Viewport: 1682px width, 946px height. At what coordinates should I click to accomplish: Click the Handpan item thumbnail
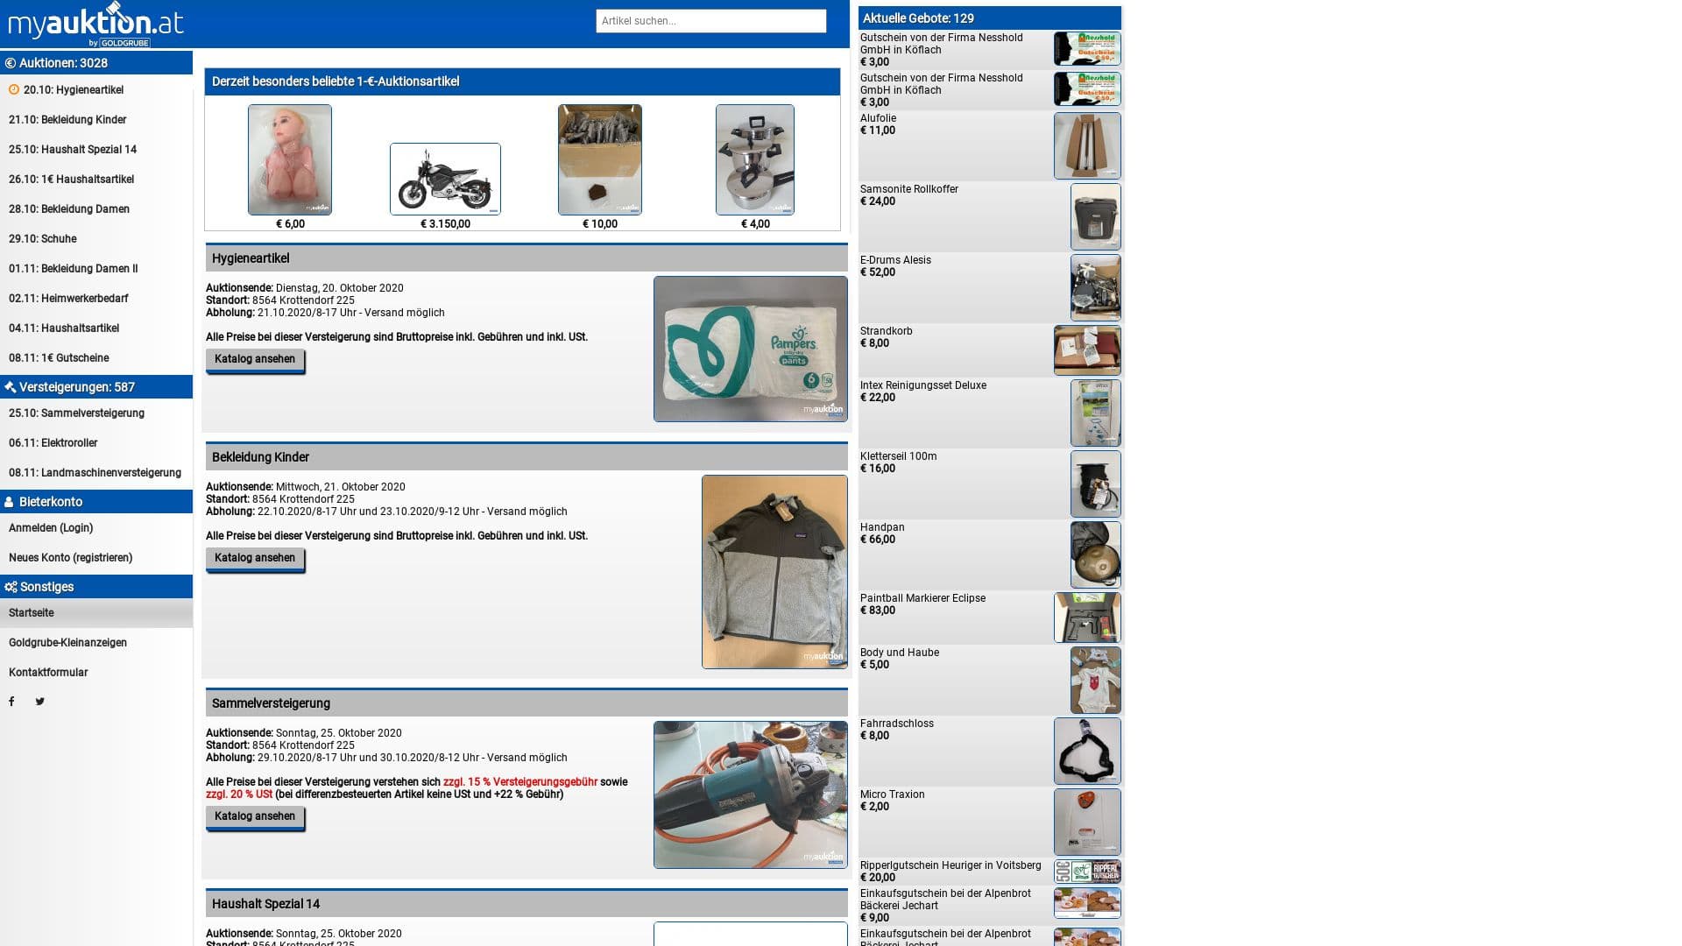coord(1095,554)
